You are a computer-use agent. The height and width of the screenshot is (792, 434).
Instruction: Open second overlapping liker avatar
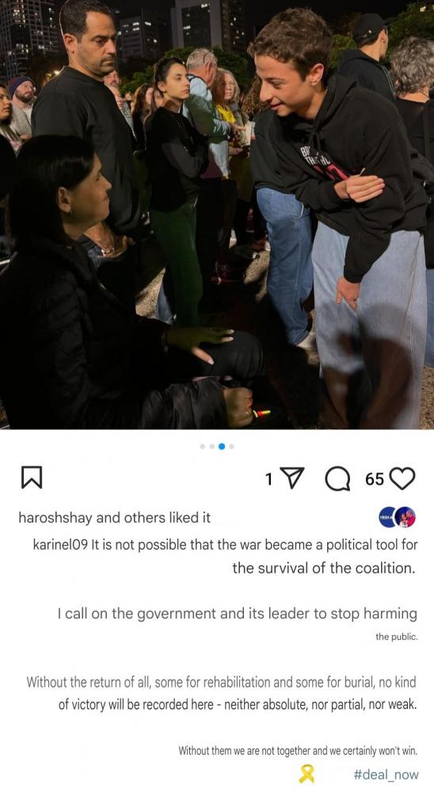pos(405,517)
